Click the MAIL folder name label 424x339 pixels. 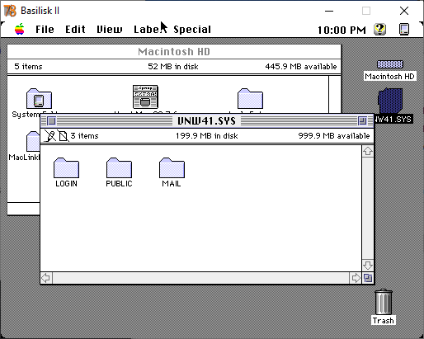tap(172, 184)
